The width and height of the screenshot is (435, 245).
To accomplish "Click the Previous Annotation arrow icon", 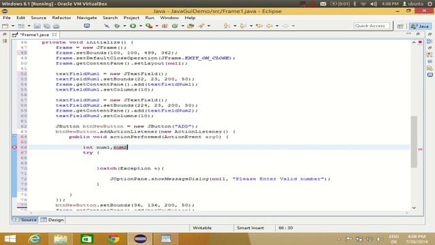I will [x=243, y=26].
